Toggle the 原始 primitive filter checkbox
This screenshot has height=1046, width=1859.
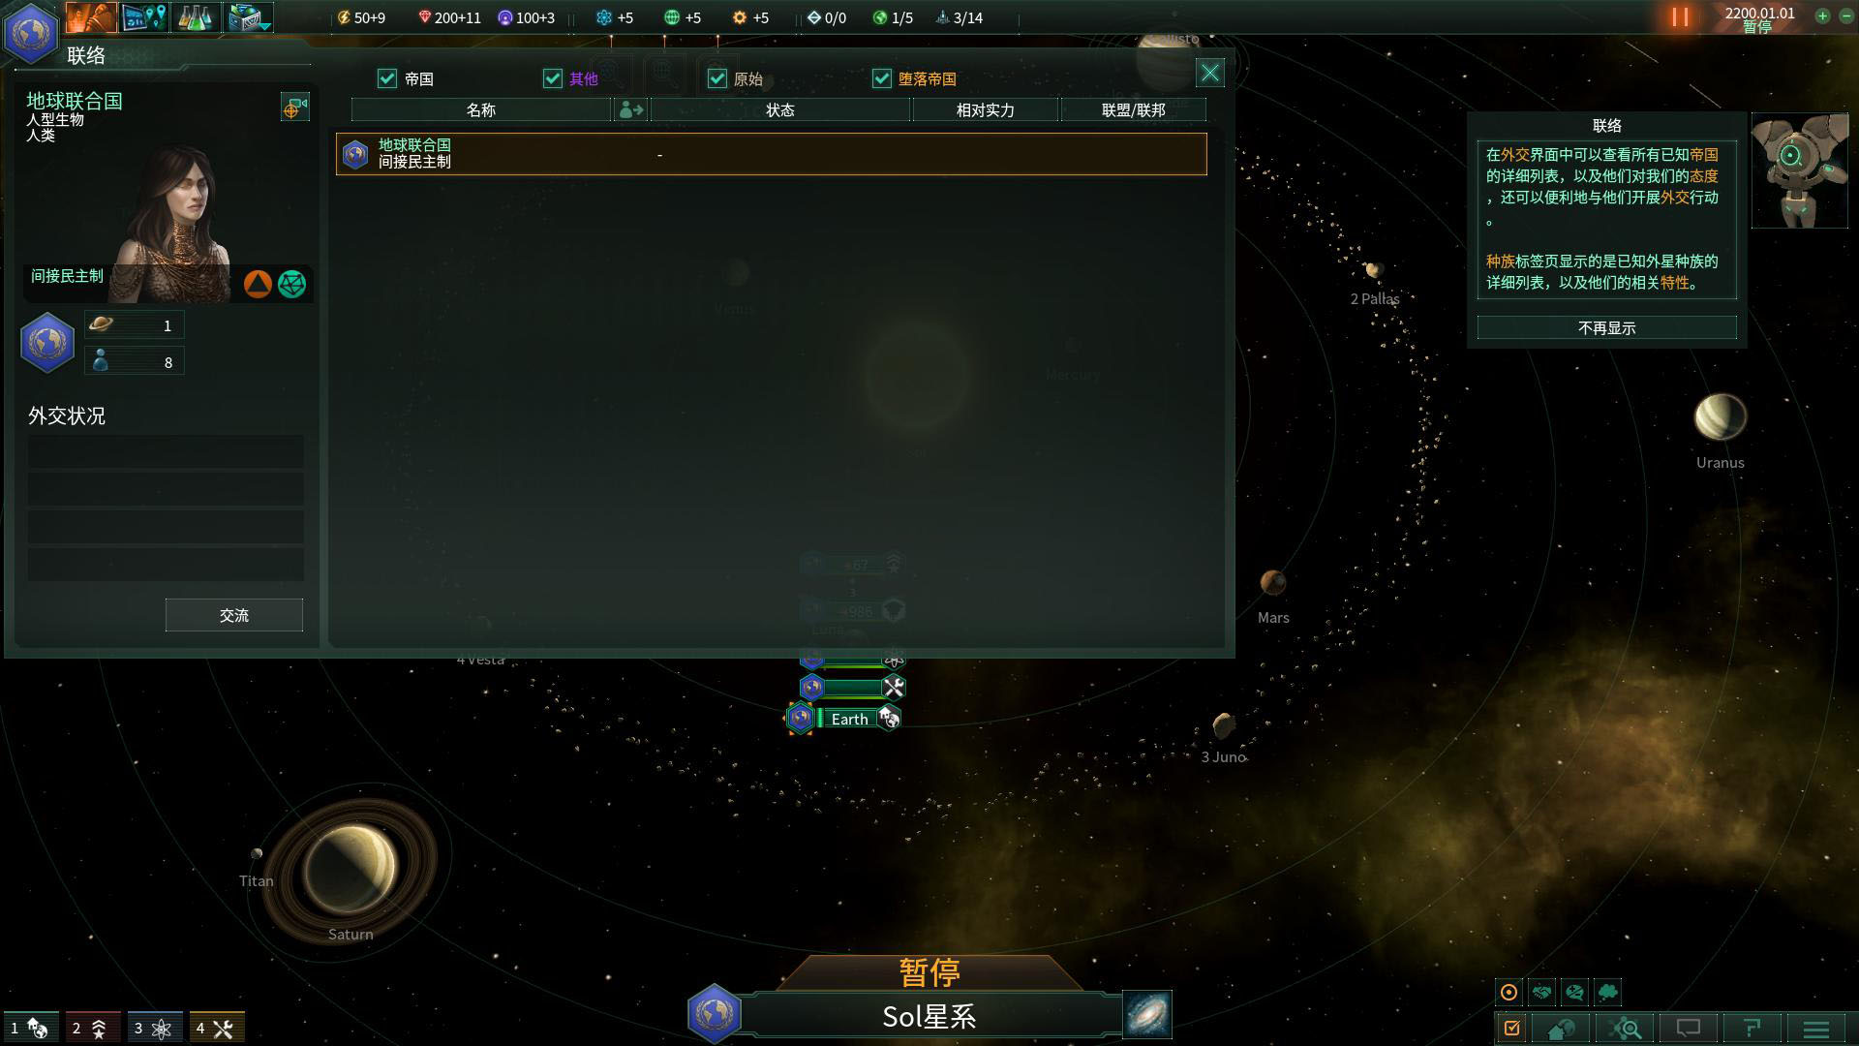click(x=716, y=77)
